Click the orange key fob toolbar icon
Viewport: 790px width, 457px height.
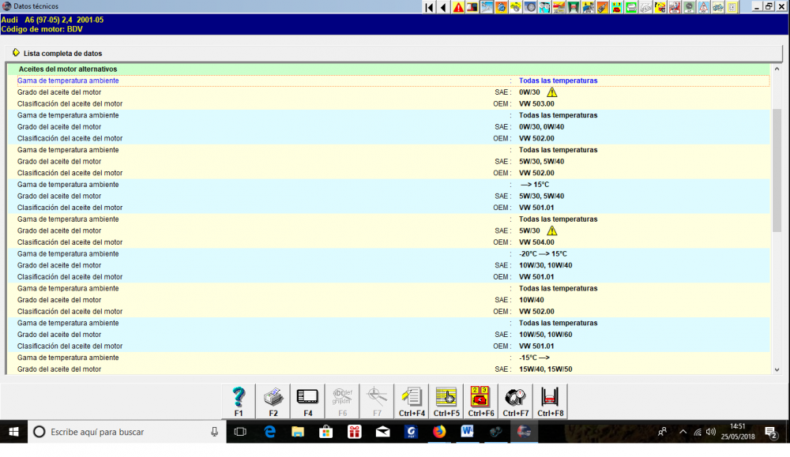tap(602, 7)
